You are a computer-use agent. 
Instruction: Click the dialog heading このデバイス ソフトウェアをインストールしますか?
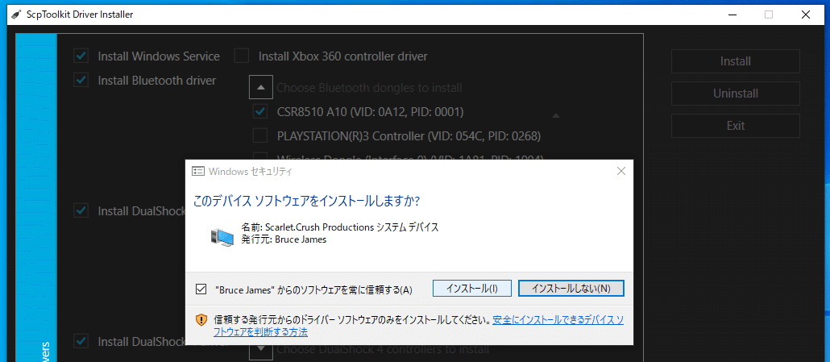[306, 201]
